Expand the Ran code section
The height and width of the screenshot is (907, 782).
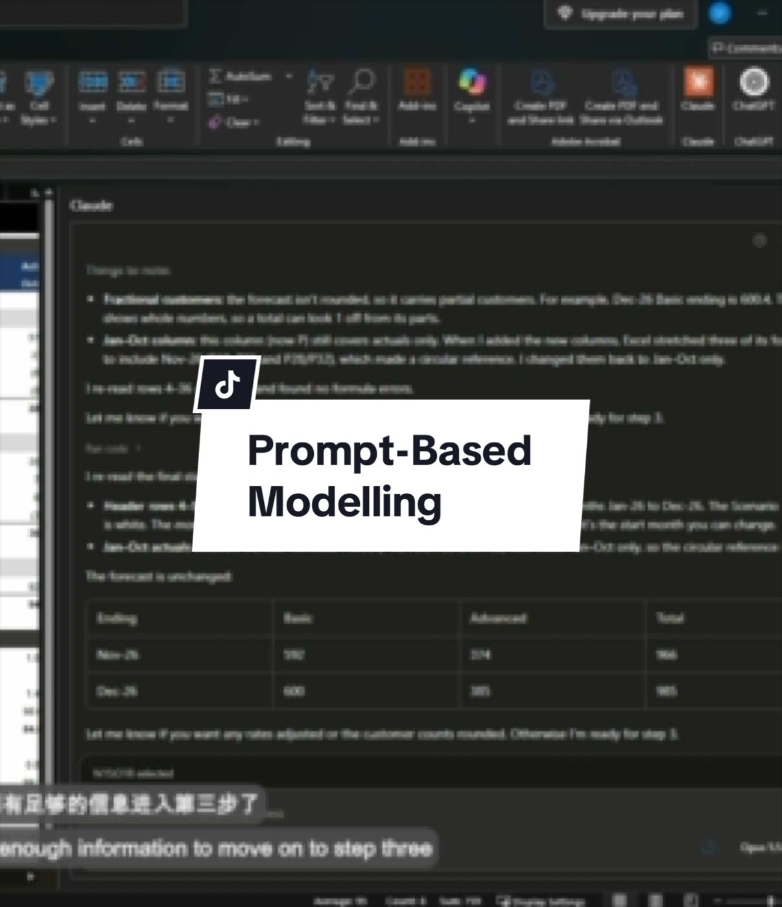(113, 448)
